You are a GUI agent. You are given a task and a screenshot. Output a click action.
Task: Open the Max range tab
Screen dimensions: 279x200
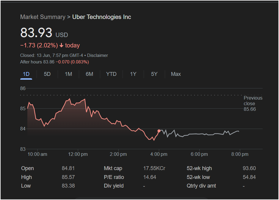point(176,74)
